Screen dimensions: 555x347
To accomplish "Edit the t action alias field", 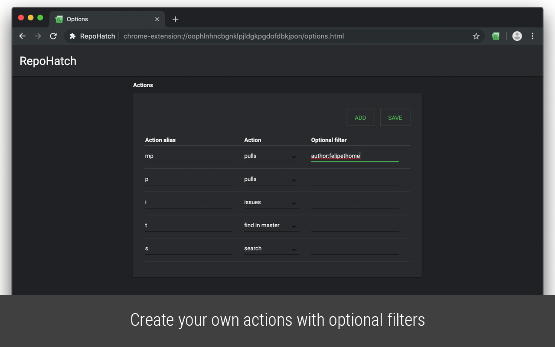I will pos(189,225).
